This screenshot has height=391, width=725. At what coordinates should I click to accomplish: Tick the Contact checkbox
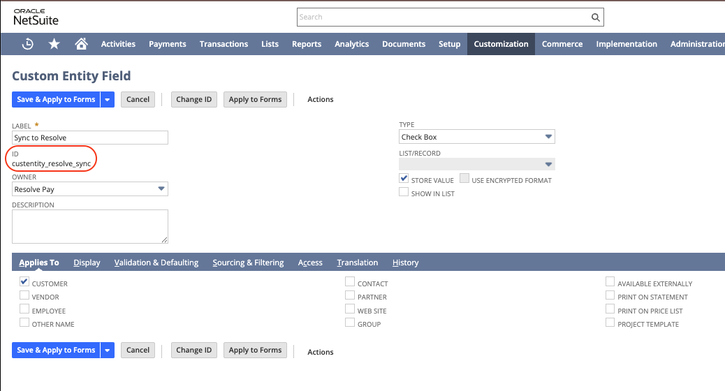[350, 281]
